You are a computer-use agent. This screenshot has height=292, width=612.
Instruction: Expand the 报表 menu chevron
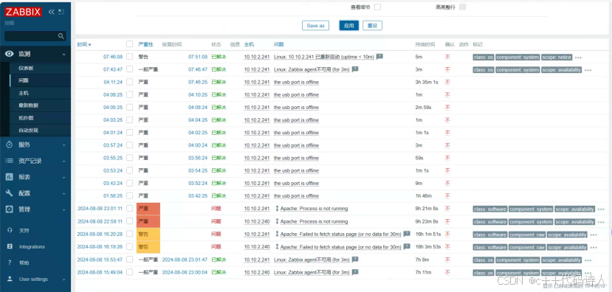click(x=64, y=178)
